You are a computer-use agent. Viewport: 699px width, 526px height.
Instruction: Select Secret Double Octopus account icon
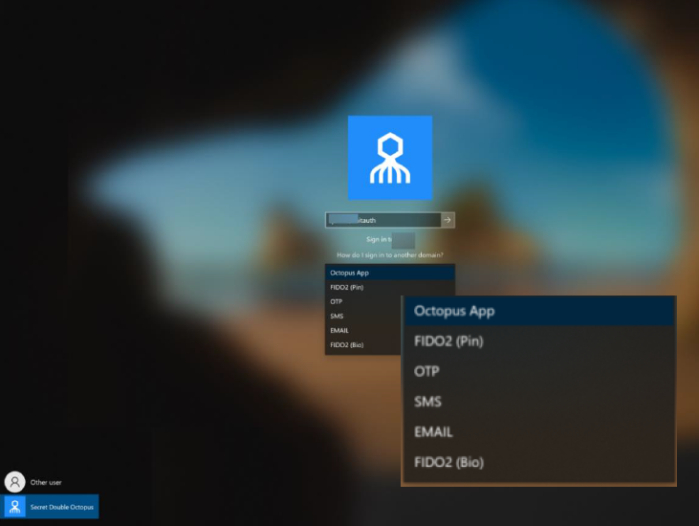click(x=14, y=507)
